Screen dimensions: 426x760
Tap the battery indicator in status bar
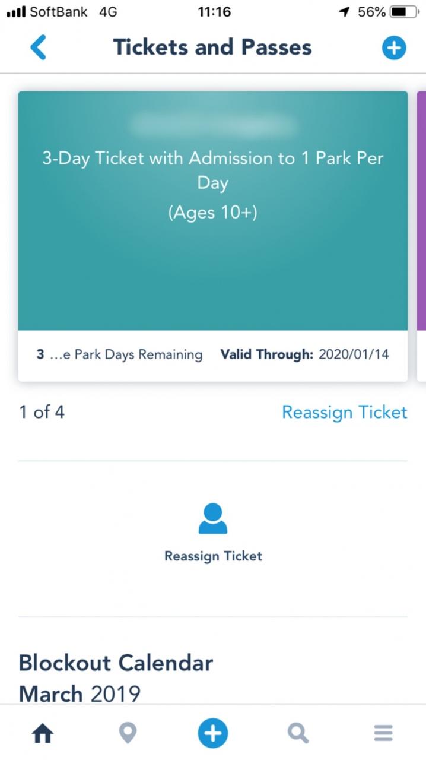(403, 12)
